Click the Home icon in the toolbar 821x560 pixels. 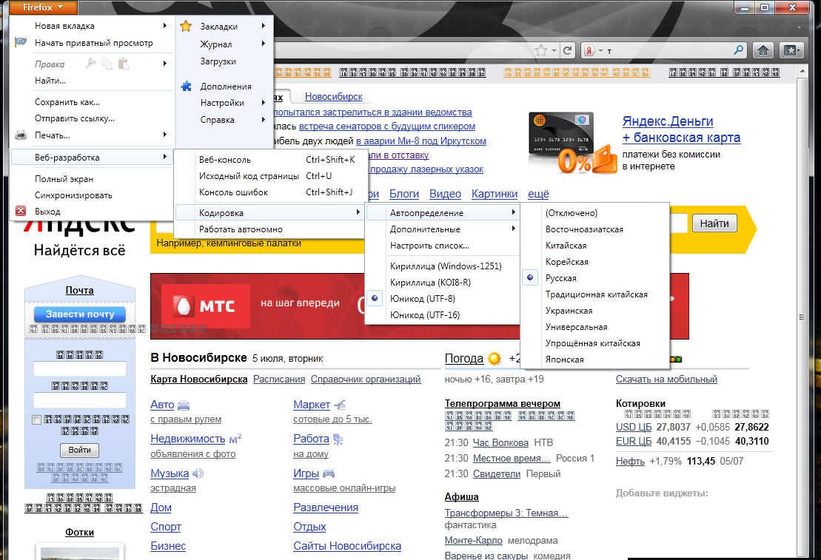(x=763, y=50)
